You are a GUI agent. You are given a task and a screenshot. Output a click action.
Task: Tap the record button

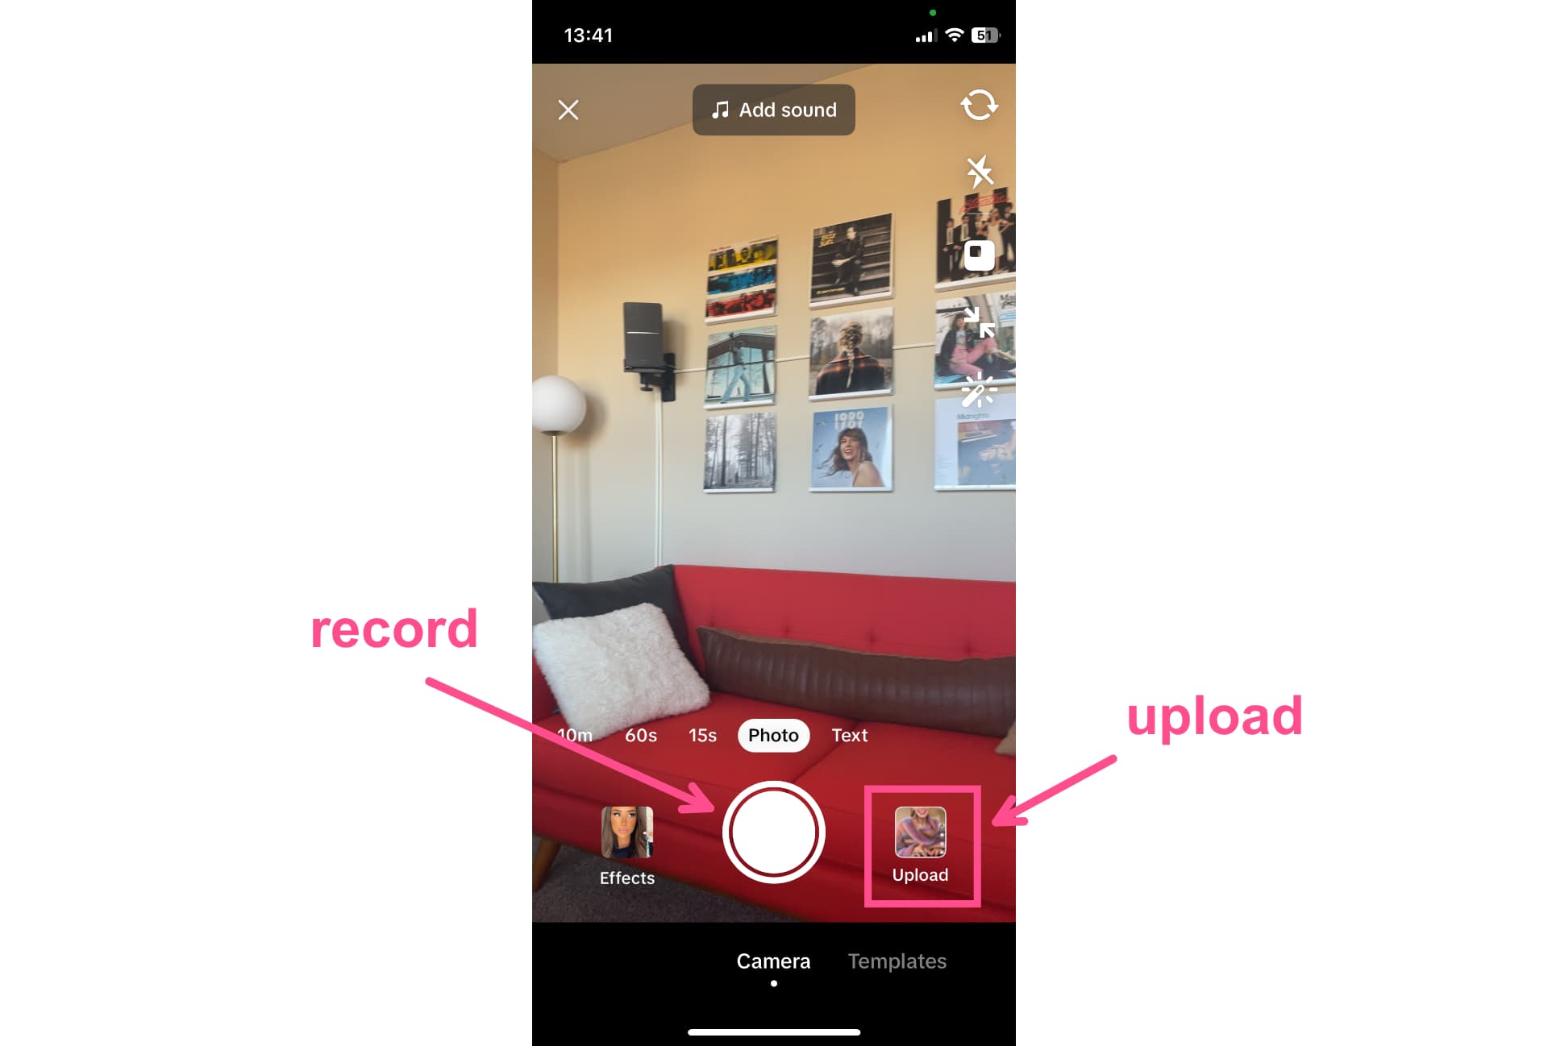(x=773, y=832)
